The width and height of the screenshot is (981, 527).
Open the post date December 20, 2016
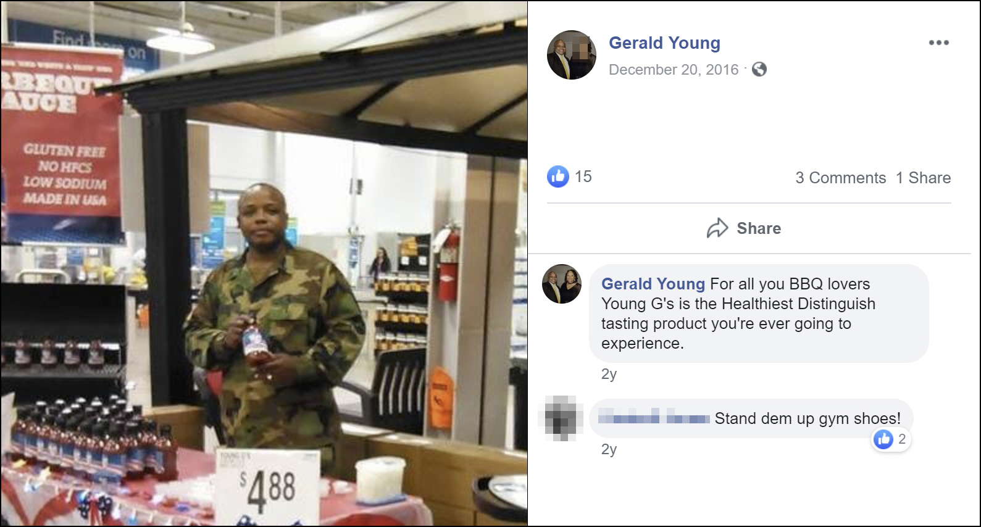click(x=674, y=70)
